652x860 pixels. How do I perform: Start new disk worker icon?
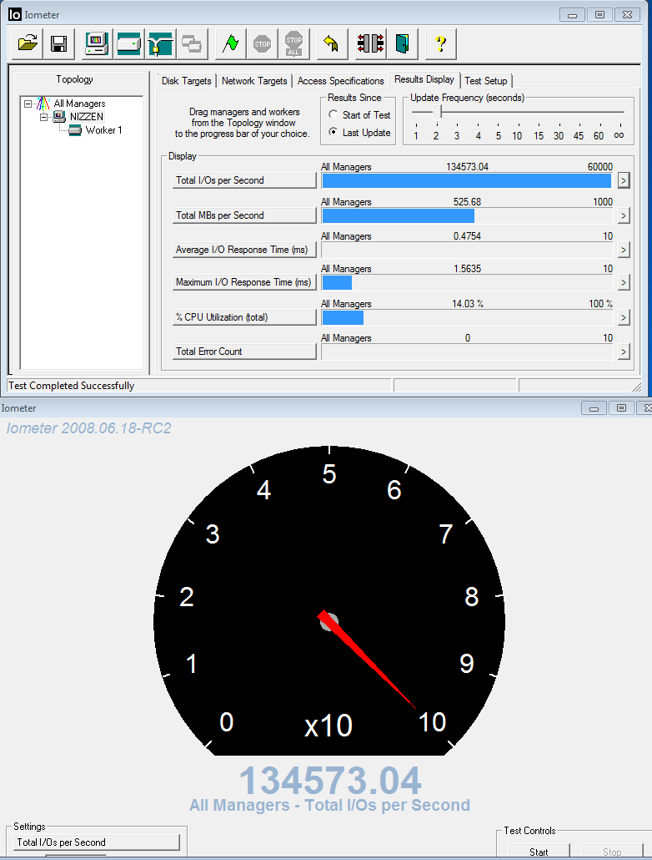(128, 43)
